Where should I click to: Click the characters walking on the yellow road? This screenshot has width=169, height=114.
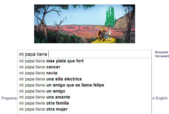point(104,36)
